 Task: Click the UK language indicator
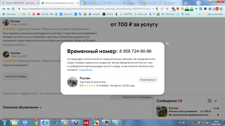(180, 122)
